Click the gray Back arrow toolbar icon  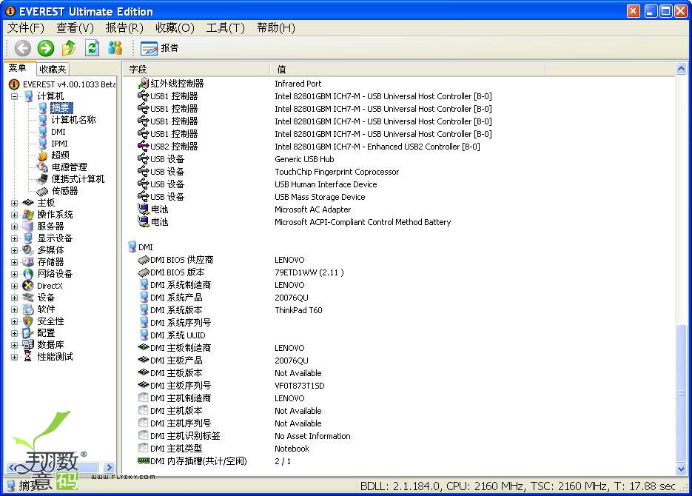pos(22,48)
